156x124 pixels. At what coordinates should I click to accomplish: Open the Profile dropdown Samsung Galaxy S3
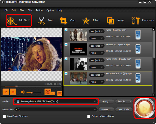pyautogui.click(x=56, y=101)
